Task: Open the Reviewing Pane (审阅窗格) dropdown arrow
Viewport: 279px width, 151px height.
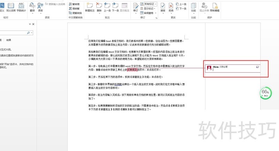Action: pos(156,13)
